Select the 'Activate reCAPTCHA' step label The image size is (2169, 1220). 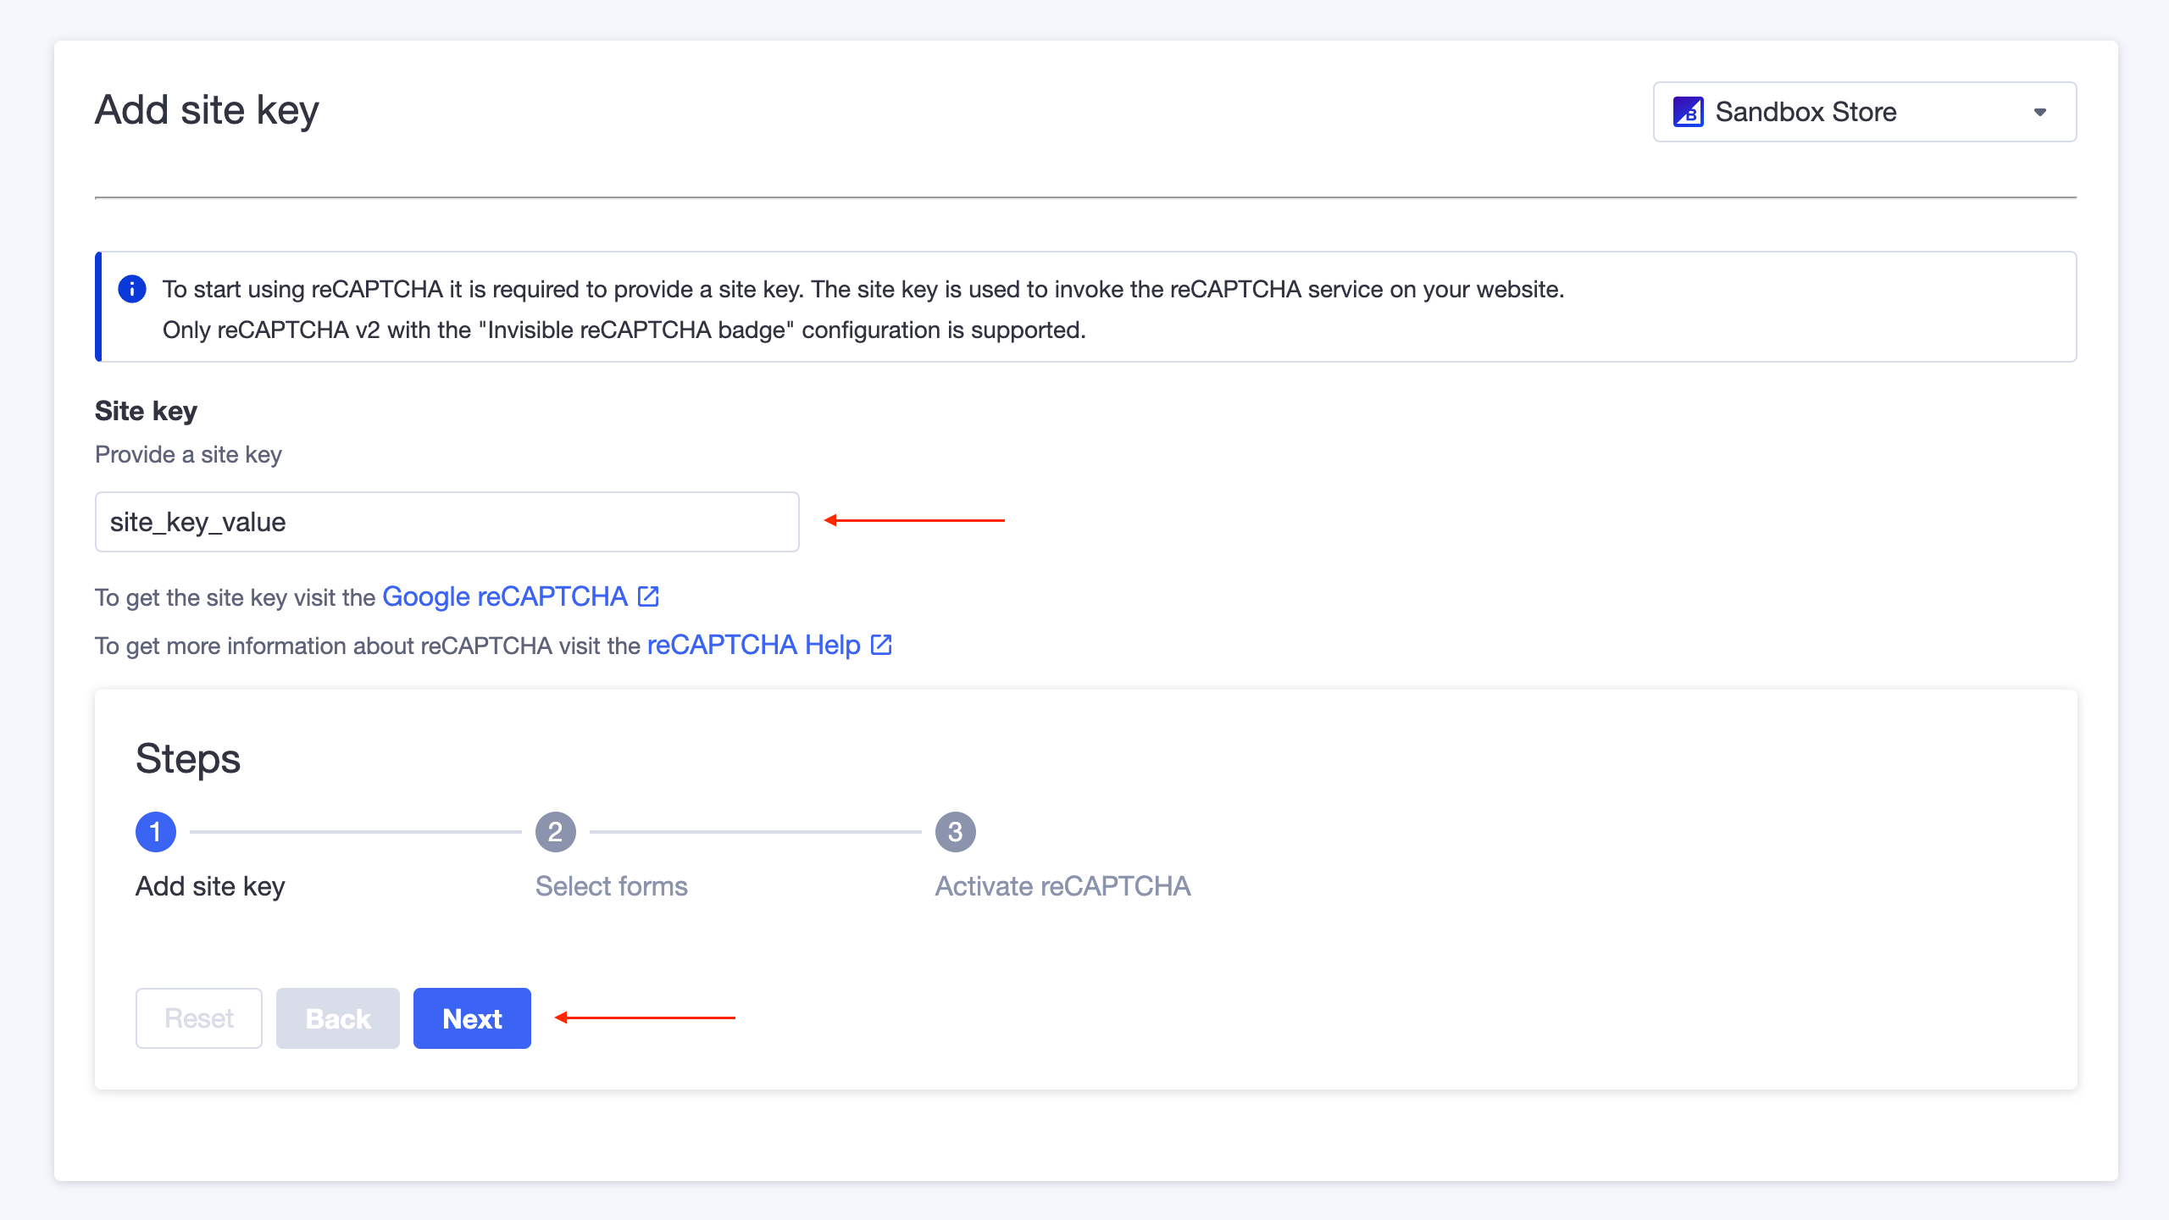click(1062, 885)
